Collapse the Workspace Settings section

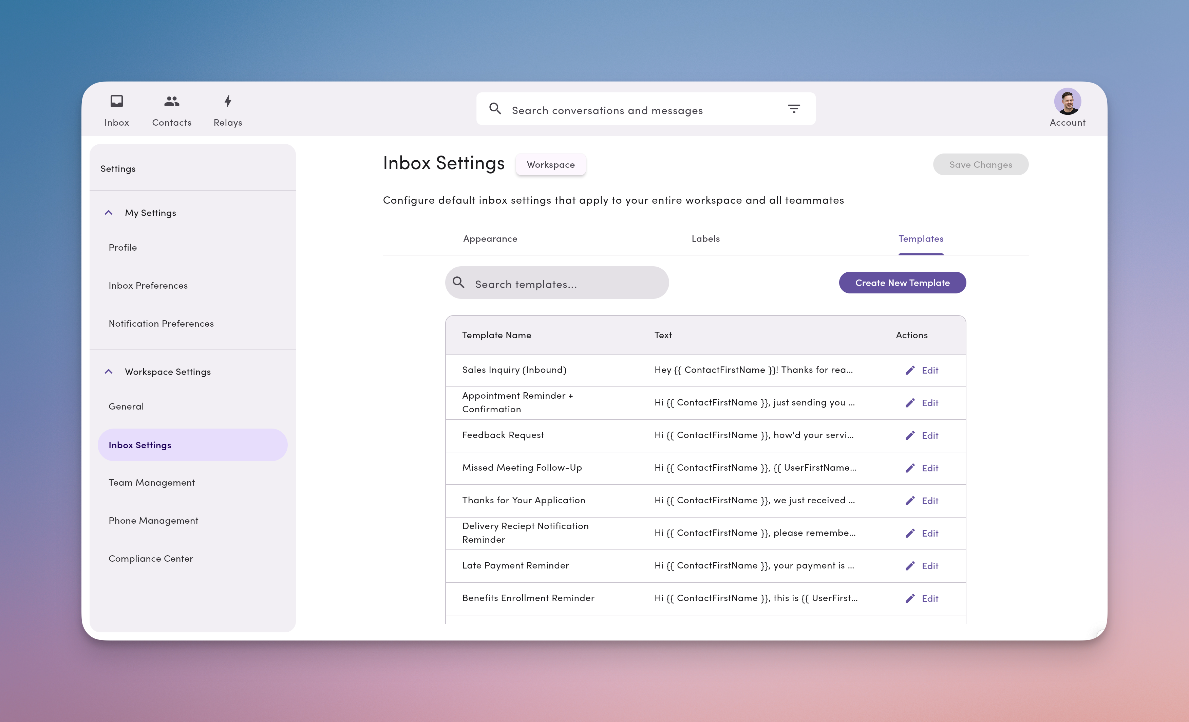click(109, 372)
